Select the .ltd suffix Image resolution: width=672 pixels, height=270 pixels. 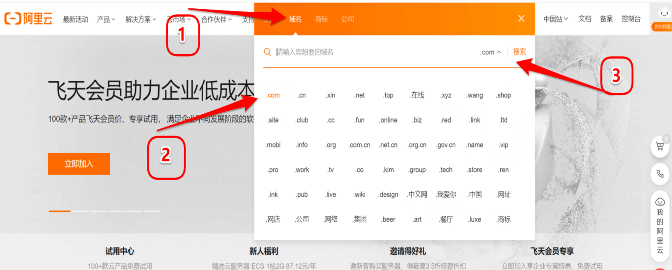[504, 120]
